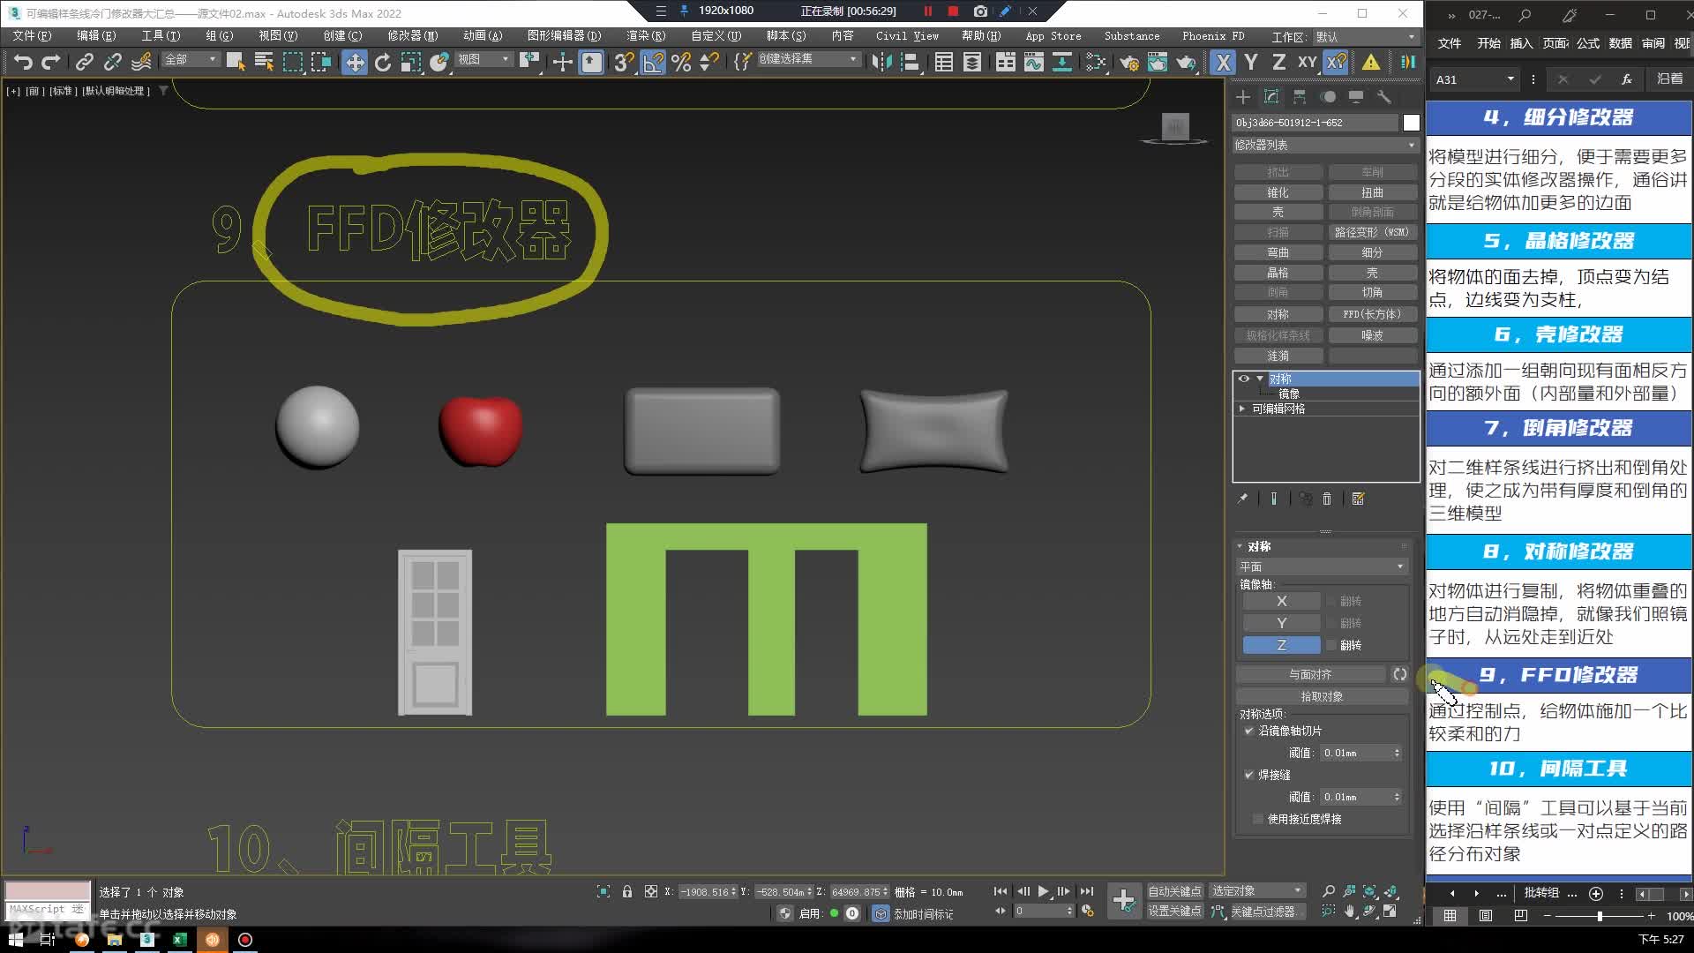
Task: Switch to Utilities wrench panel icon
Action: [1384, 97]
